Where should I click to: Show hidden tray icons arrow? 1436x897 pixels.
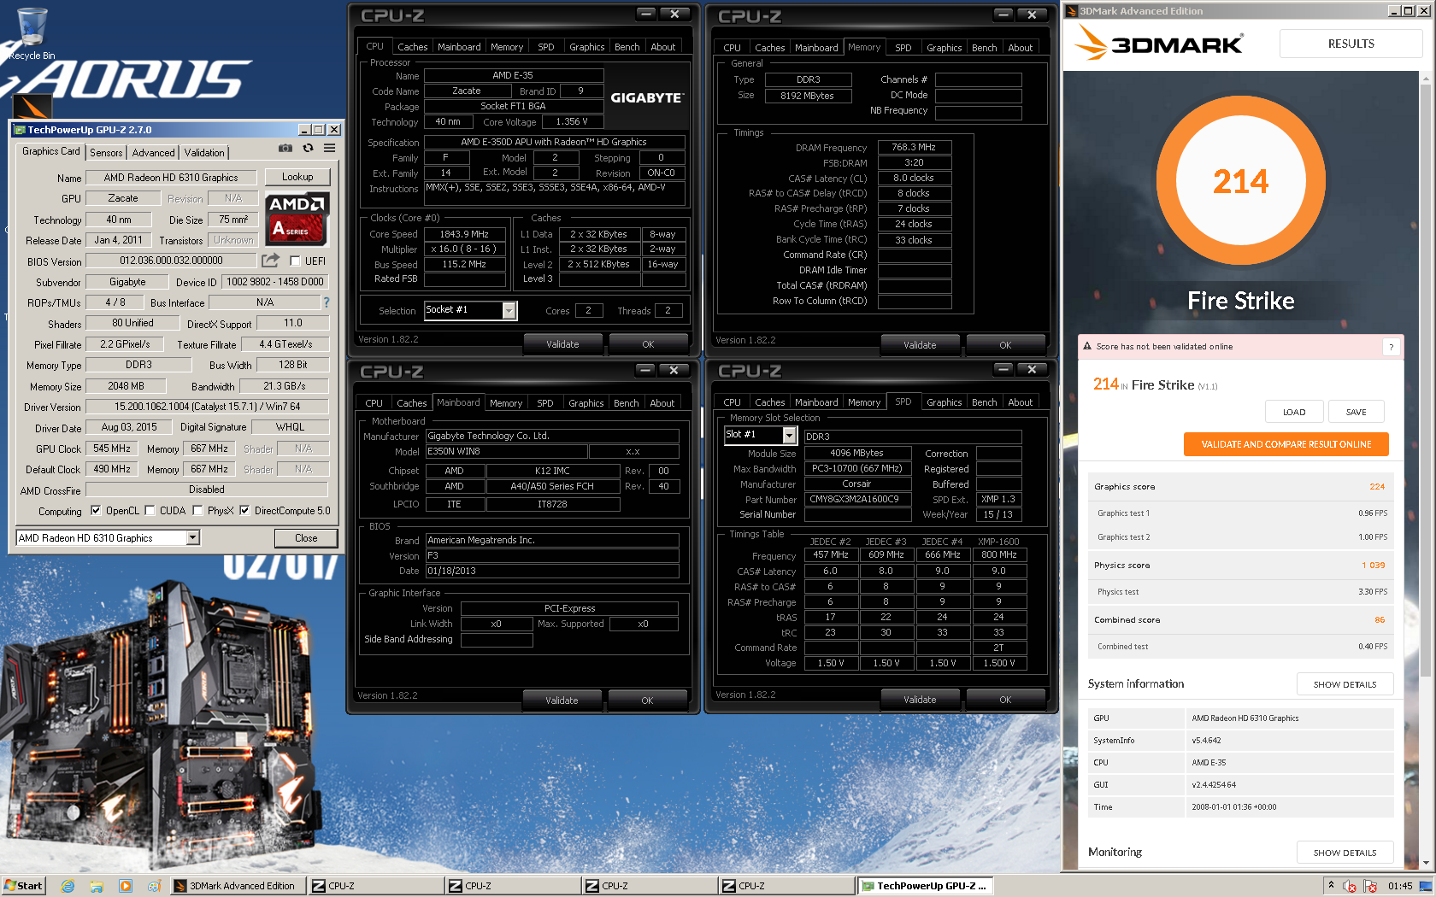1331,886
